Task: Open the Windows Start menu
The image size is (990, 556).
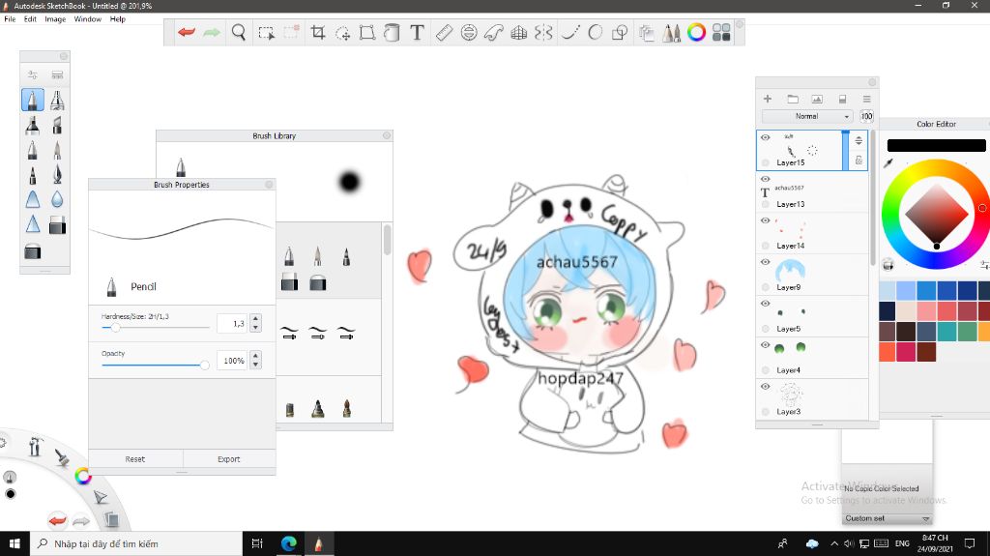Action: click(x=15, y=543)
